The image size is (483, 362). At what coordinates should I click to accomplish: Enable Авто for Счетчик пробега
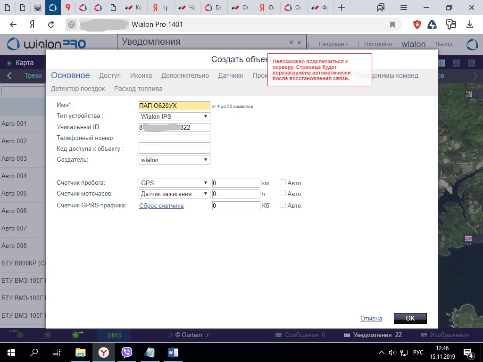(x=283, y=183)
